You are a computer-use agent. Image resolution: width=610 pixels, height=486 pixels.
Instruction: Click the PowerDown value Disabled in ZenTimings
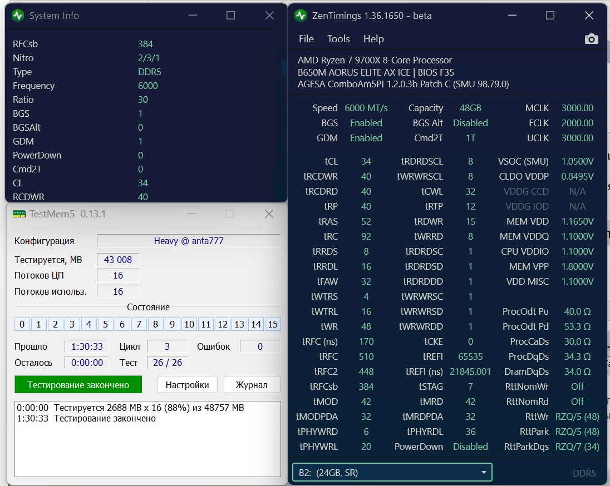click(470, 447)
